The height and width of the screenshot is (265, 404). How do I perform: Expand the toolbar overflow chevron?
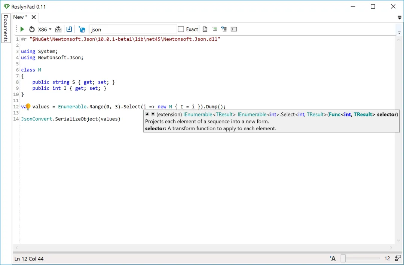point(399,33)
